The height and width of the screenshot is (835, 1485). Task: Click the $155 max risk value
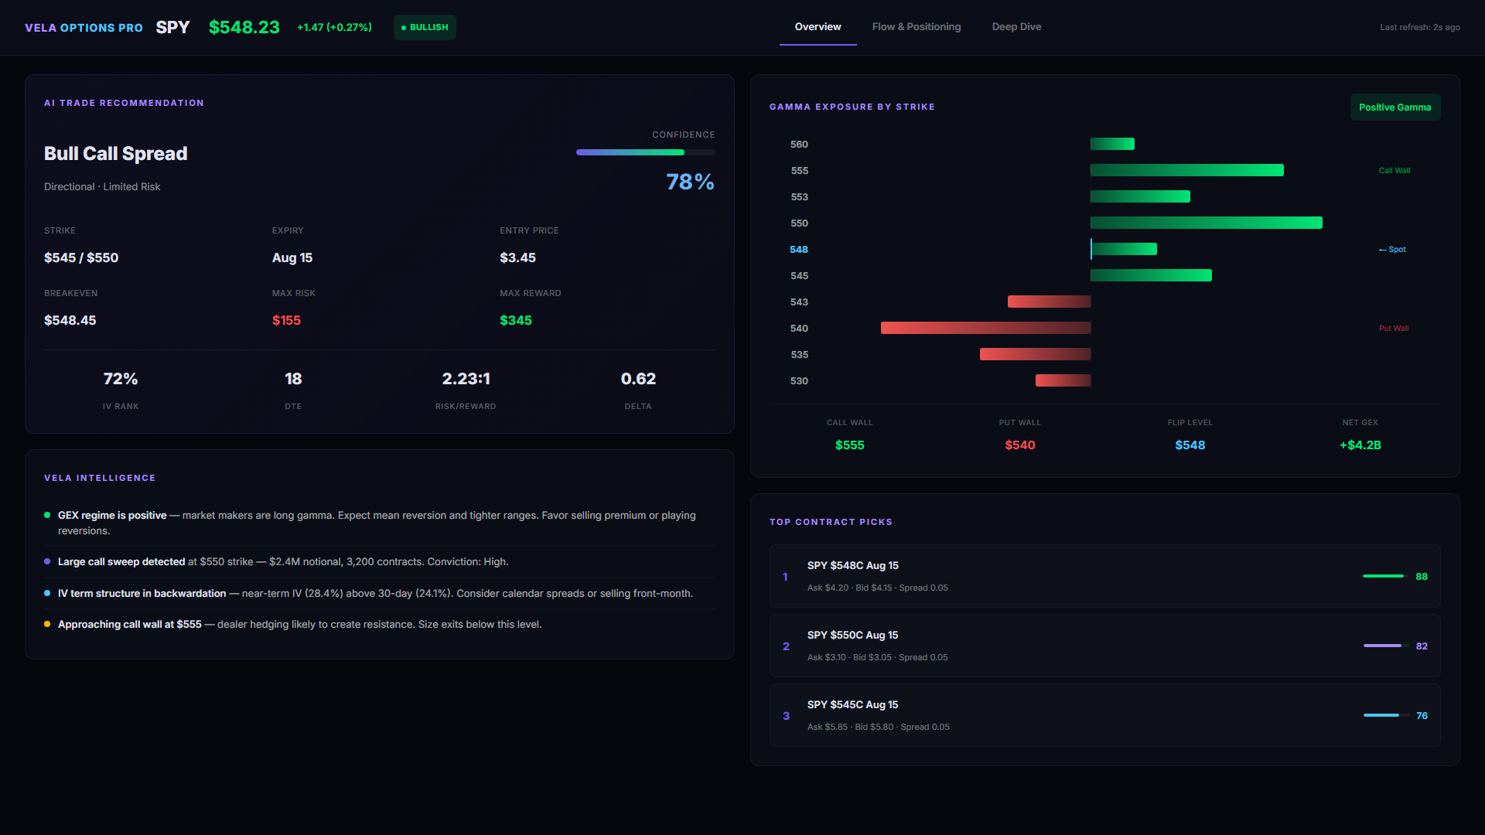click(x=286, y=320)
